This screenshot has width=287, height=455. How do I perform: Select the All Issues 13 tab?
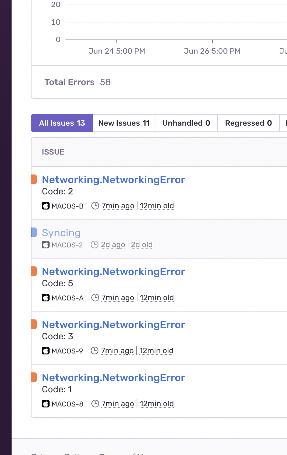coord(62,123)
